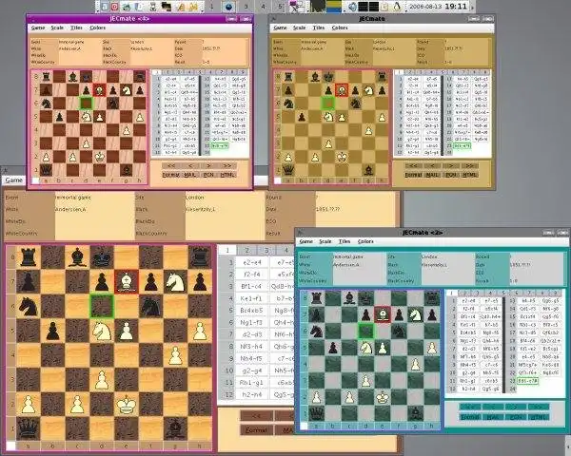
Task: Select the white bishop on e7 on the large wooden board
Action: pos(126,281)
